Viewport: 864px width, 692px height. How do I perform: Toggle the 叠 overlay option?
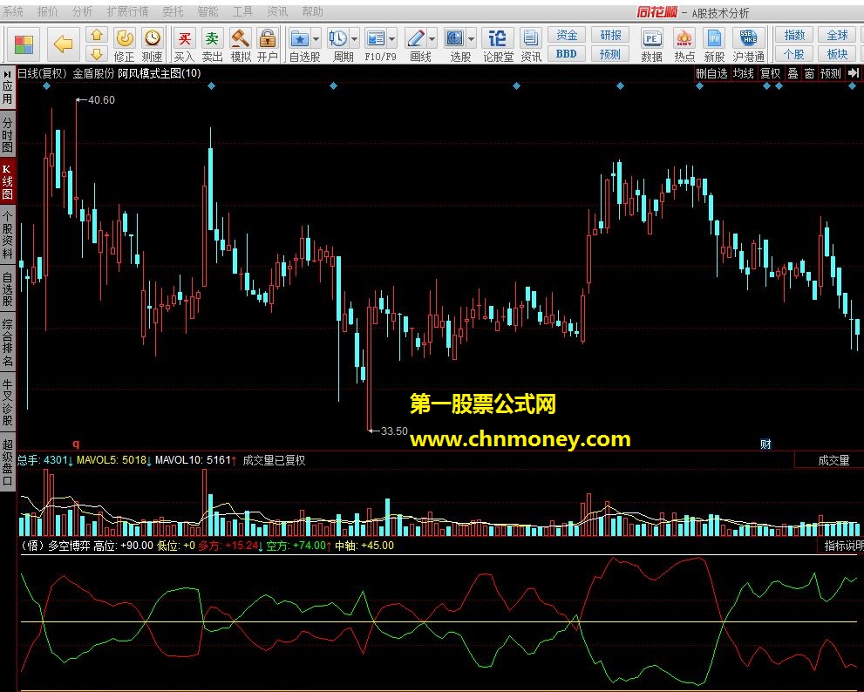(793, 73)
